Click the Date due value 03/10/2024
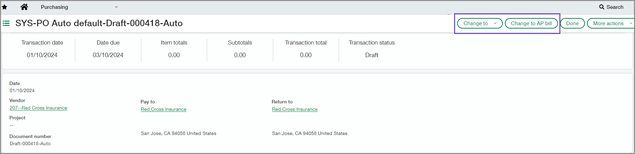 (108, 55)
